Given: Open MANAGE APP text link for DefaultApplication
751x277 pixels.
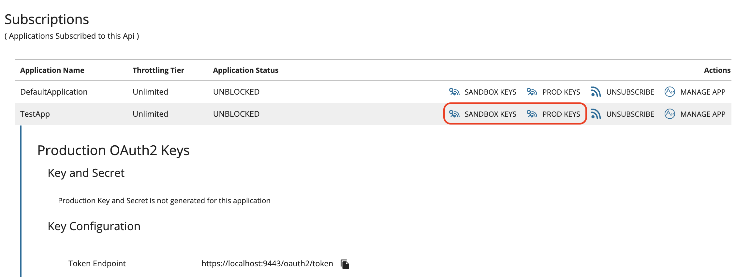Looking at the screenshot, I should point(703,92).
